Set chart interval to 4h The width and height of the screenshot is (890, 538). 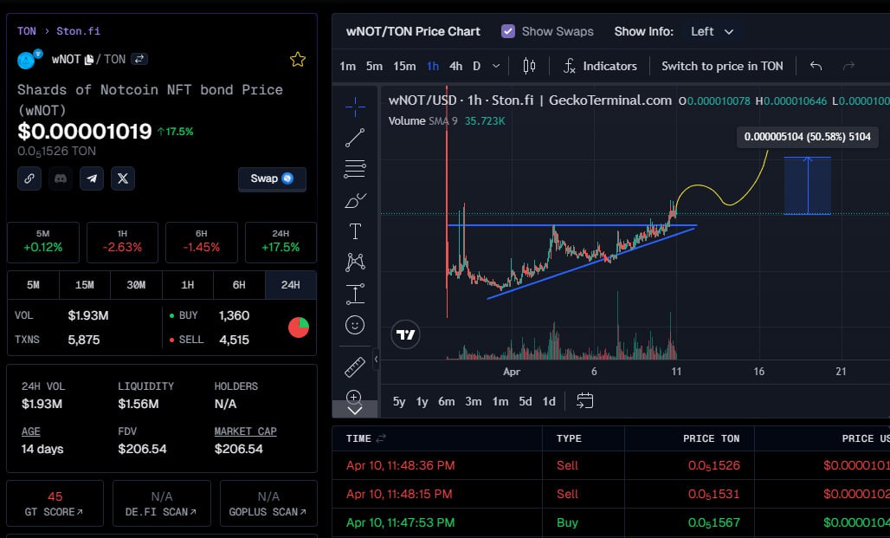[455, 66]
